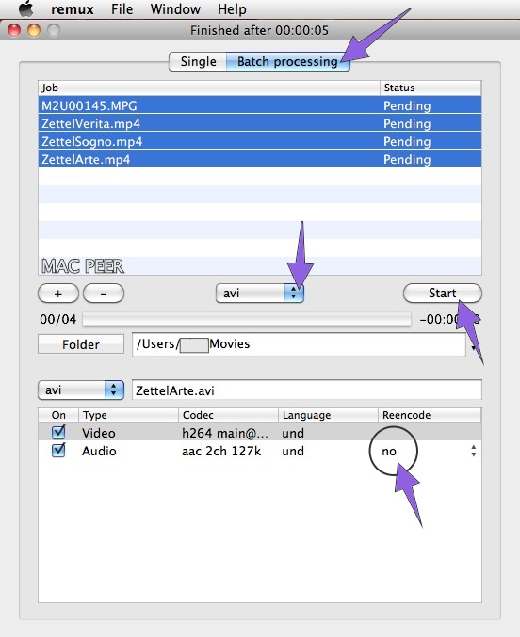Click the Type column header

tap(128, 415)
